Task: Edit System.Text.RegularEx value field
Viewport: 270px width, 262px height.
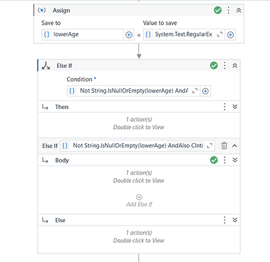Action: pyautogui.click(x=184, y=34)
